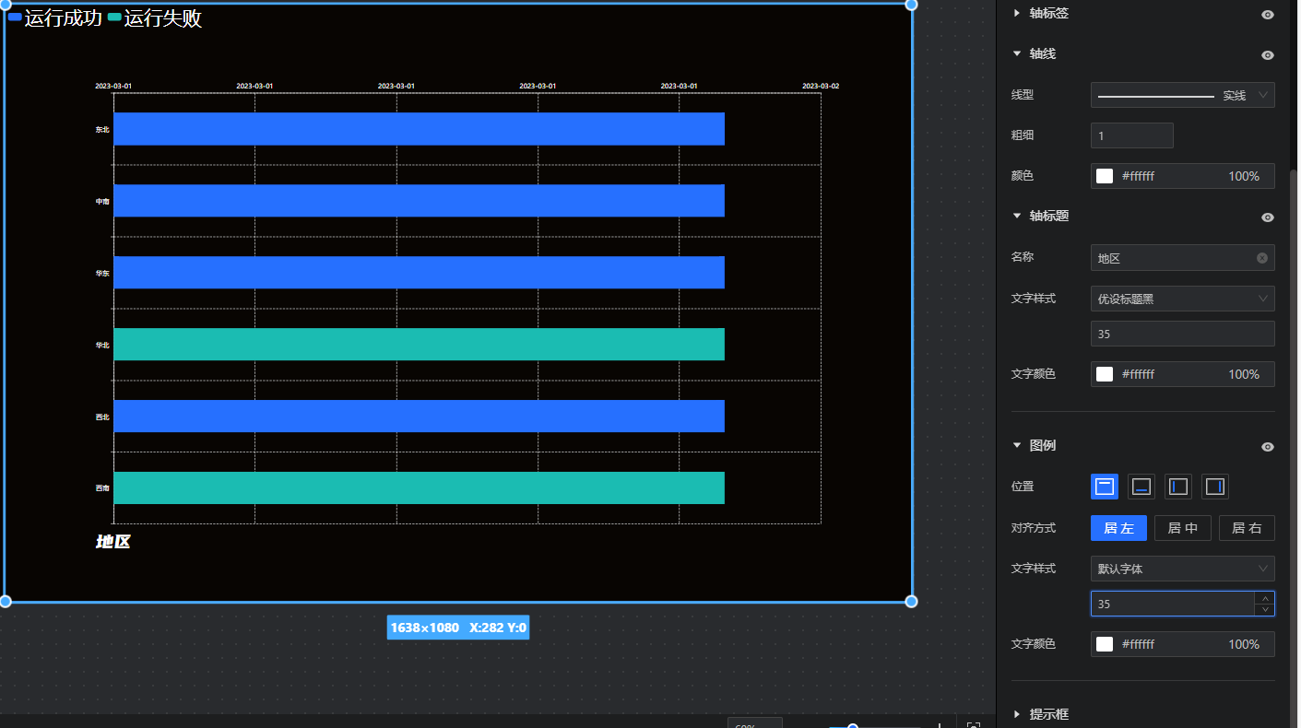Set legend position to left side
This screenshot has height=728, width=1301.
pyautogui.click(x=1177, y=487)
